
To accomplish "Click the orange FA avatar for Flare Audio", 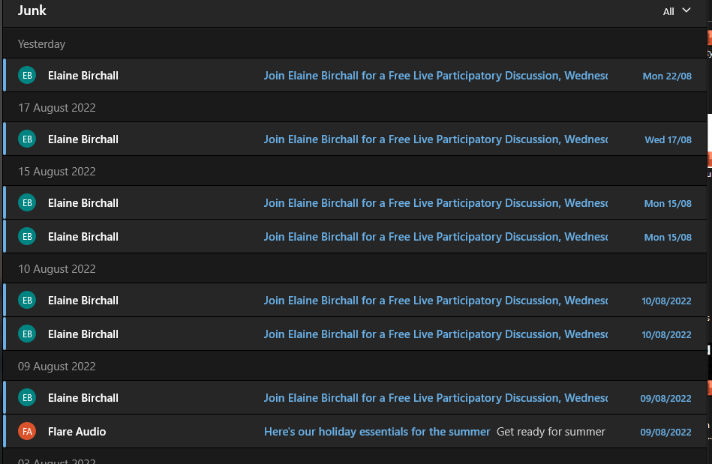I will click(x=27, y=432).
